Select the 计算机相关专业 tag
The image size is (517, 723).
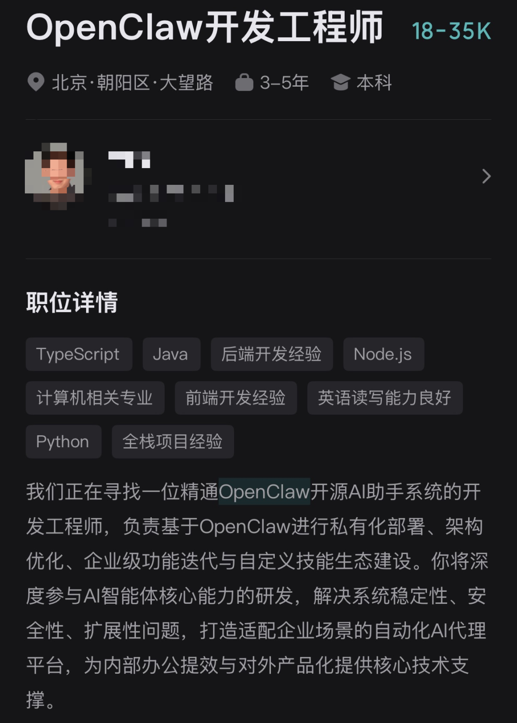click(x=95, y=398)
